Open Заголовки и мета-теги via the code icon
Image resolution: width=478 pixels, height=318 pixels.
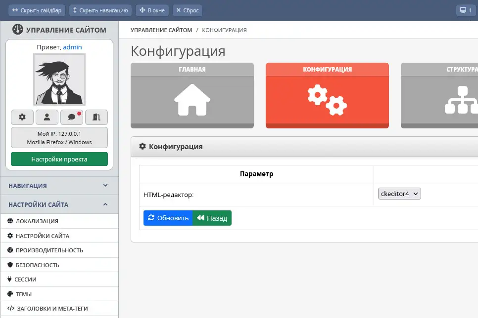pyautogui.click(x=12, y=307)
